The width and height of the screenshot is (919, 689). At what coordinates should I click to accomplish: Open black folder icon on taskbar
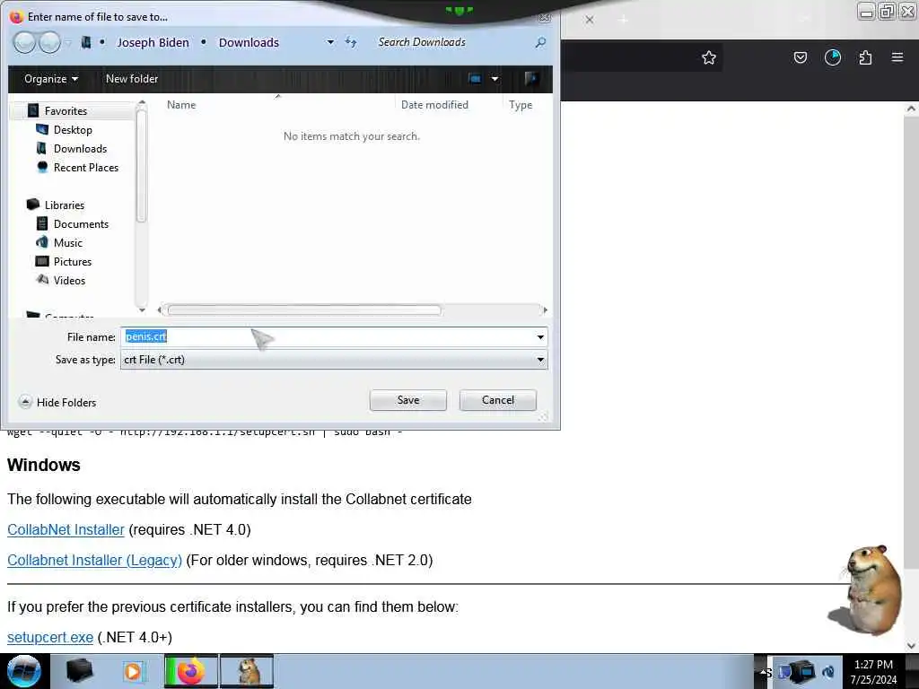pos(79,671)
